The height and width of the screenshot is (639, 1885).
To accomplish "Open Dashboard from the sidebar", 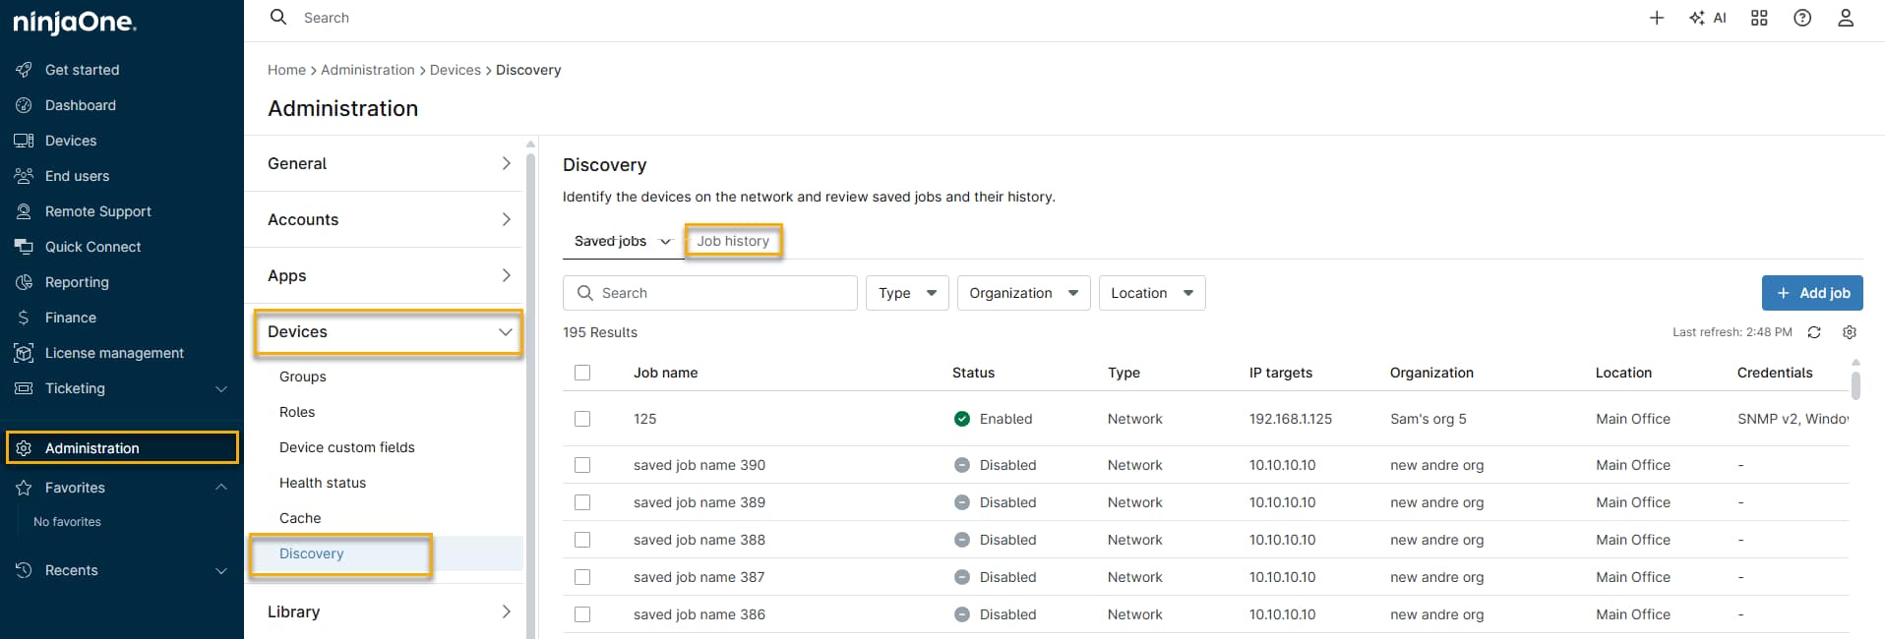I will [80, 105].
